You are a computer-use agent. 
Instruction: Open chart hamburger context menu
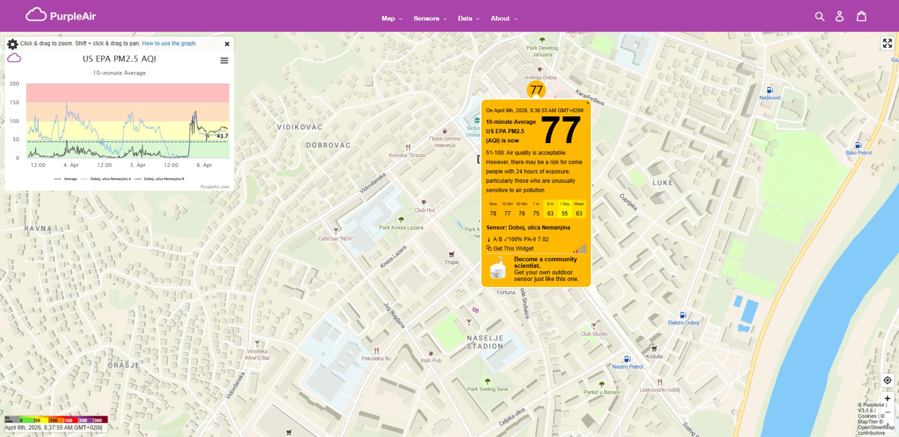[x=224, y=60]
